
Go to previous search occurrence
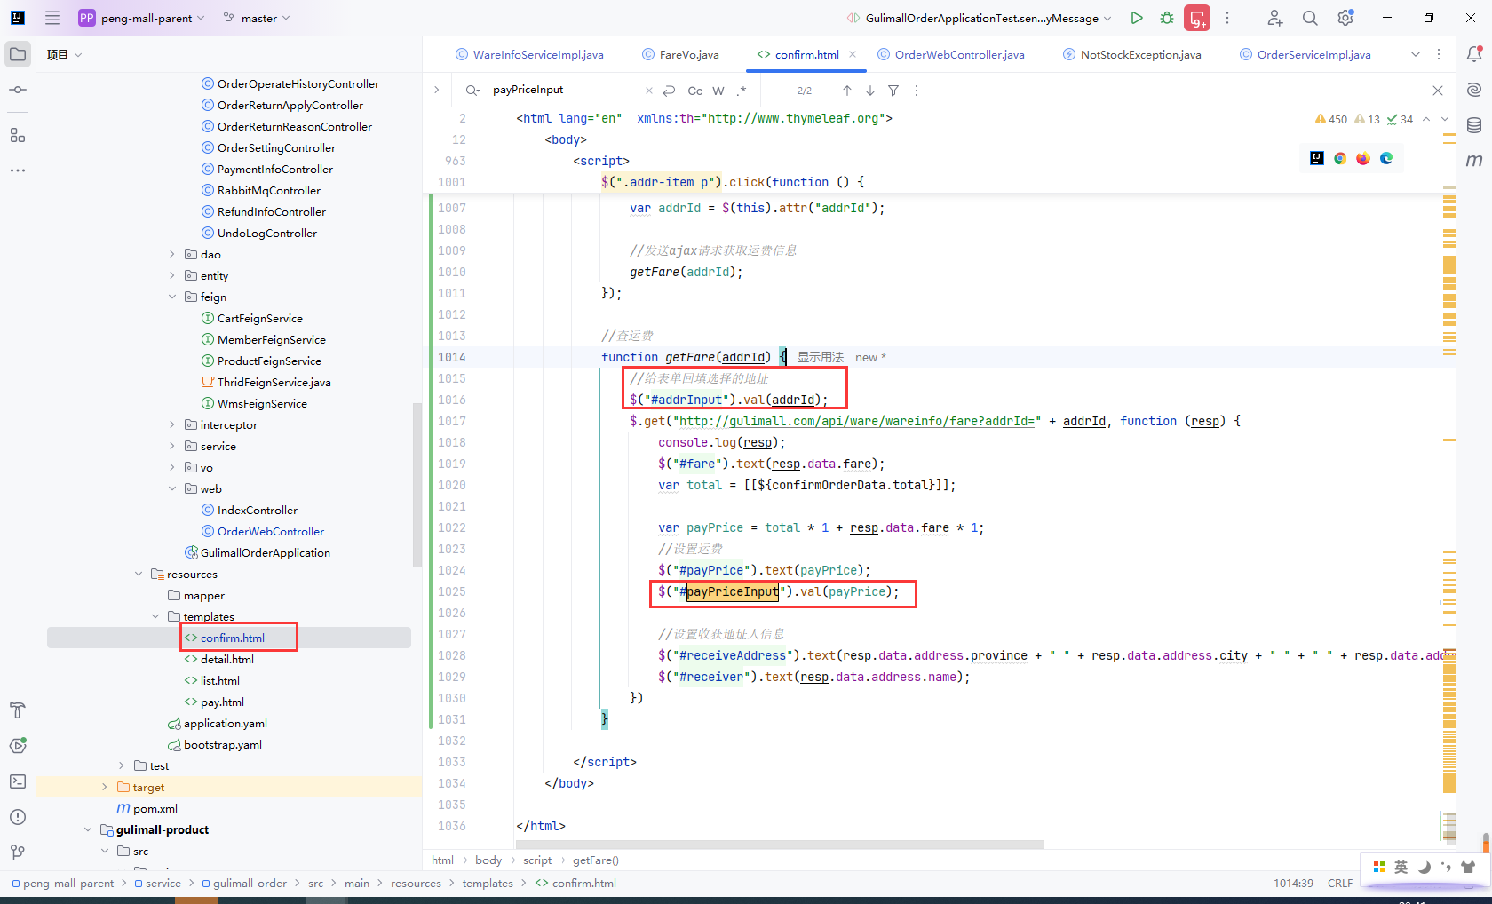(847, 91)
